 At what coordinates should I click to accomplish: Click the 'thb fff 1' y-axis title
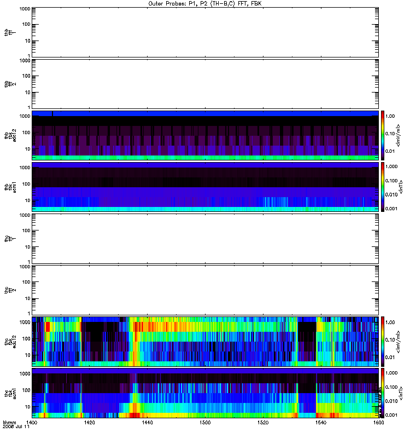click(x=10, y=32)
